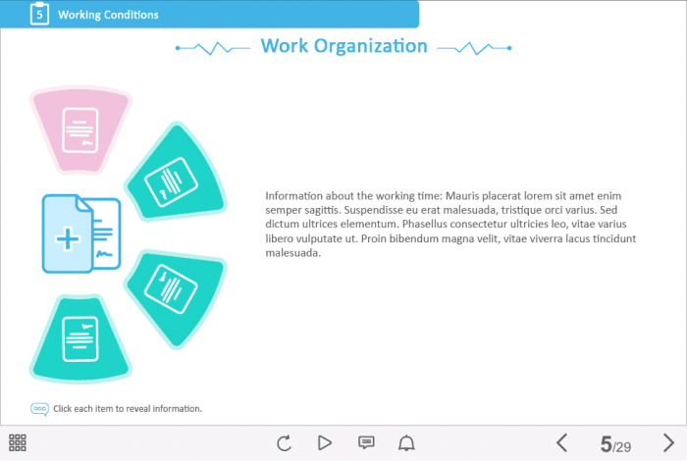Show captions via the speech bubble icon
The height and width of the screenshot is (461, 687).
[x=366, y=443]
